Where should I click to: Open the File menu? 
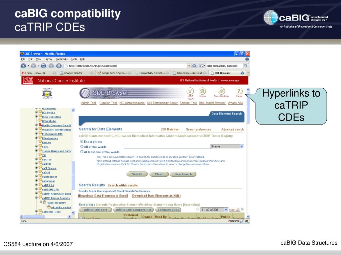point(23,59)
